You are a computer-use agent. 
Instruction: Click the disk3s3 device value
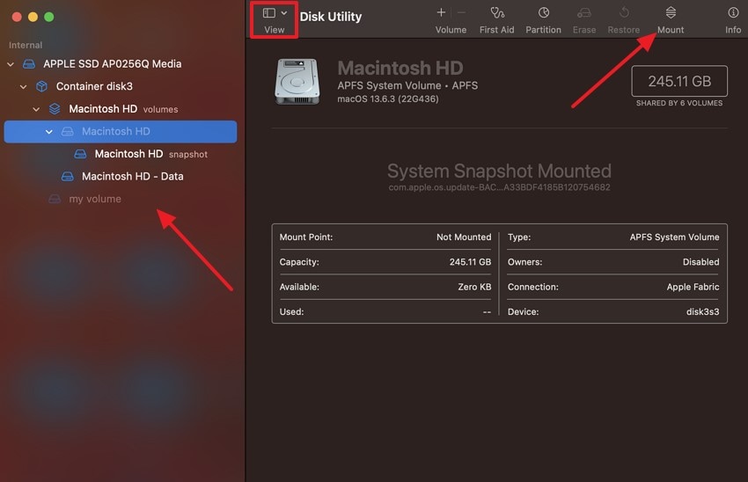tap(703, 311)
